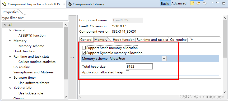
Task: Collapse the tree pane with << button
Action: 73,57
